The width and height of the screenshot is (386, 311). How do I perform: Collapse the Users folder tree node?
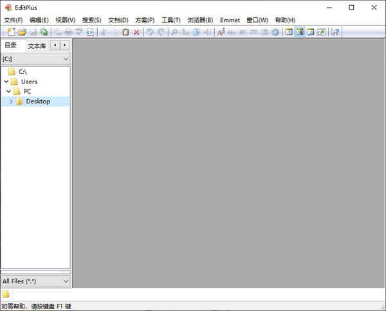(6, 82)
